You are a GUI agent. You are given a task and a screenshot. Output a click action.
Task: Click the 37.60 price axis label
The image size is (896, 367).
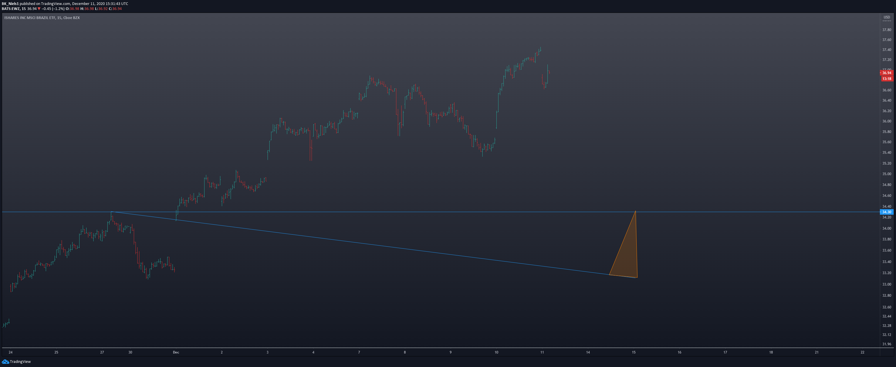pyautogui.click(x=887, y=40)
